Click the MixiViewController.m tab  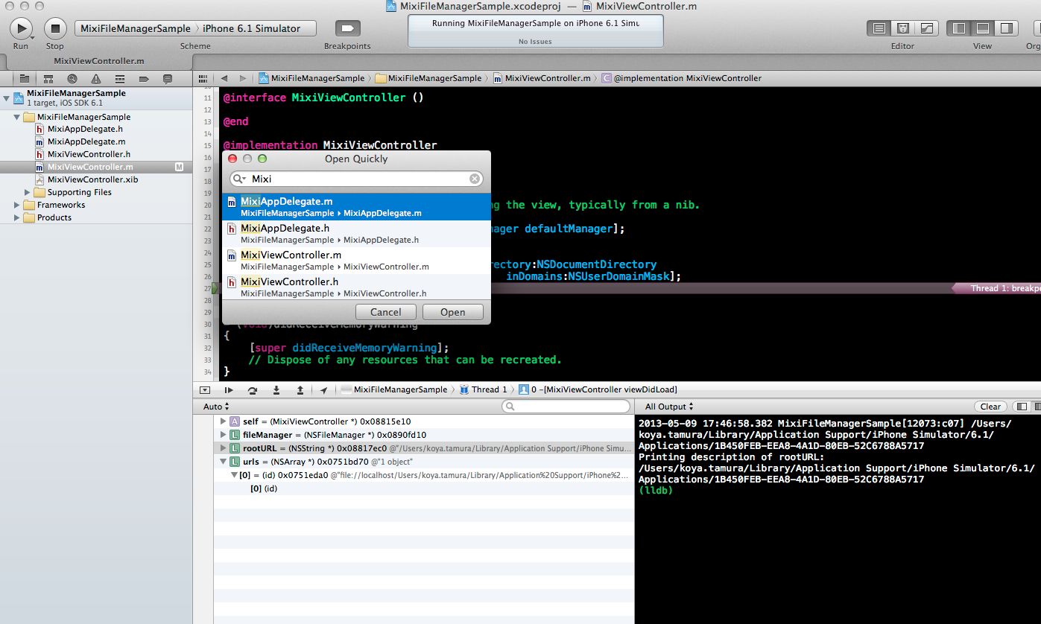coord(99,61)
